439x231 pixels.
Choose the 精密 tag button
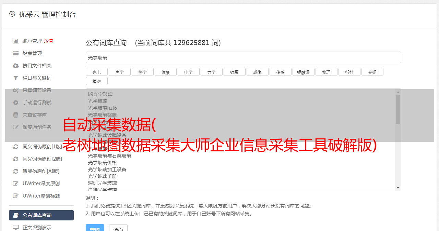click(x=96, y=81)
